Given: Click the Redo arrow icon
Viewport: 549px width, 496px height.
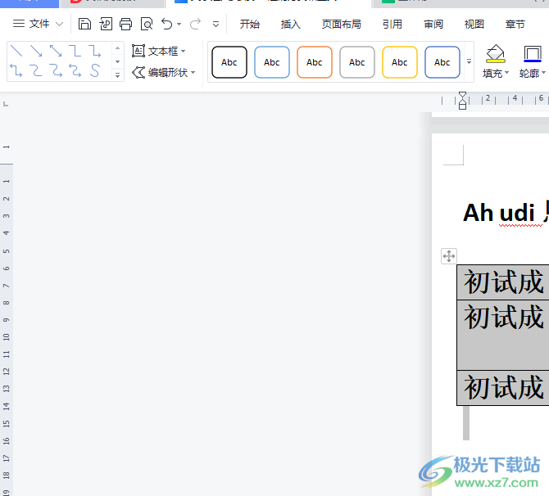Looking at the screenshot, I should 195,24.
